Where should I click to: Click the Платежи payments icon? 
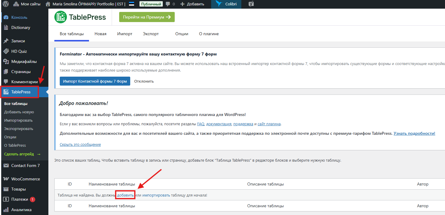6,199
